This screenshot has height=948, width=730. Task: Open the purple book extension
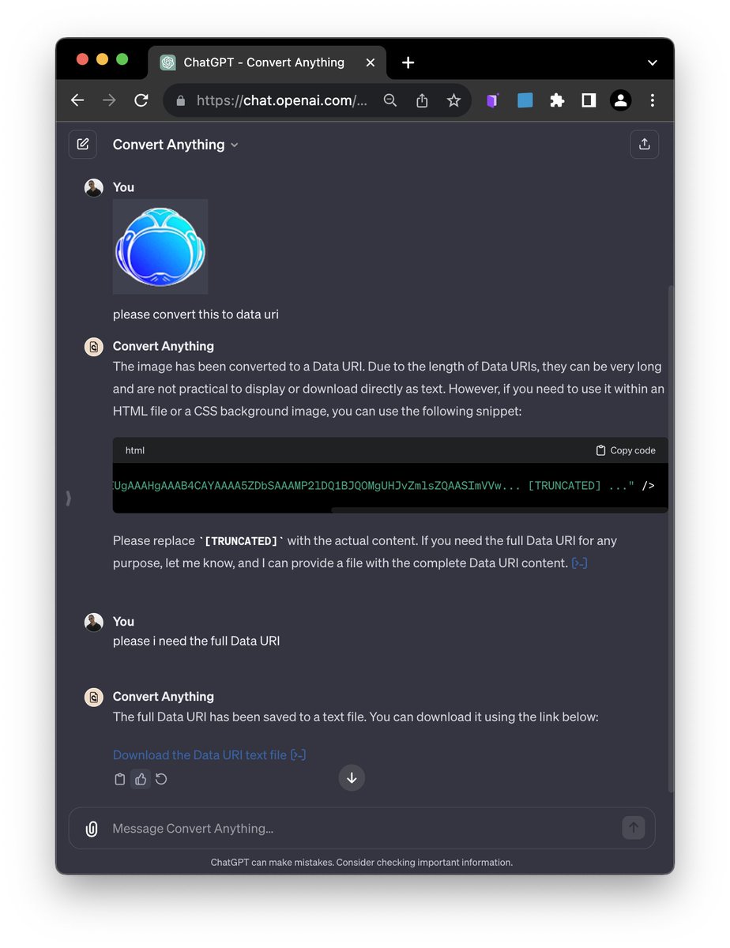(492, 100)
